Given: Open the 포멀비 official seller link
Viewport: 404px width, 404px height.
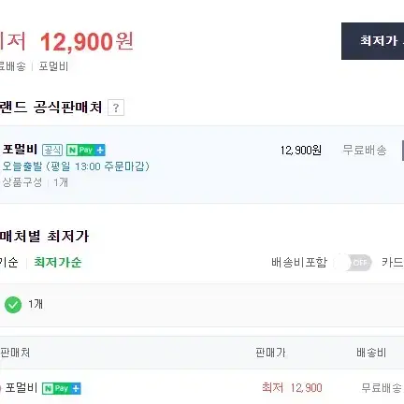Looking at the screenshot, I should [x=20, y=150].
